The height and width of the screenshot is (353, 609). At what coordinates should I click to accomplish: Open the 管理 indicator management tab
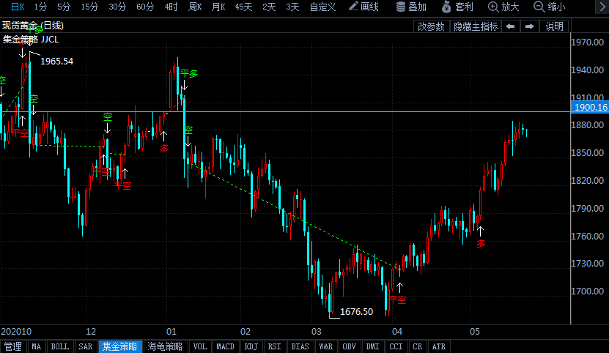(x=12, y=346)
